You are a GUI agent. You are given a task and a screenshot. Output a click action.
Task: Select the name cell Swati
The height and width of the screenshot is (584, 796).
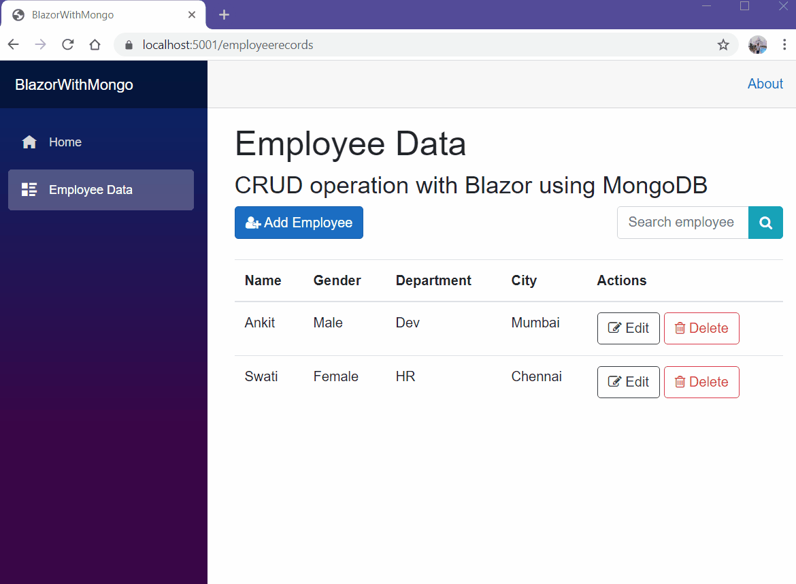(x=261, y=376)
